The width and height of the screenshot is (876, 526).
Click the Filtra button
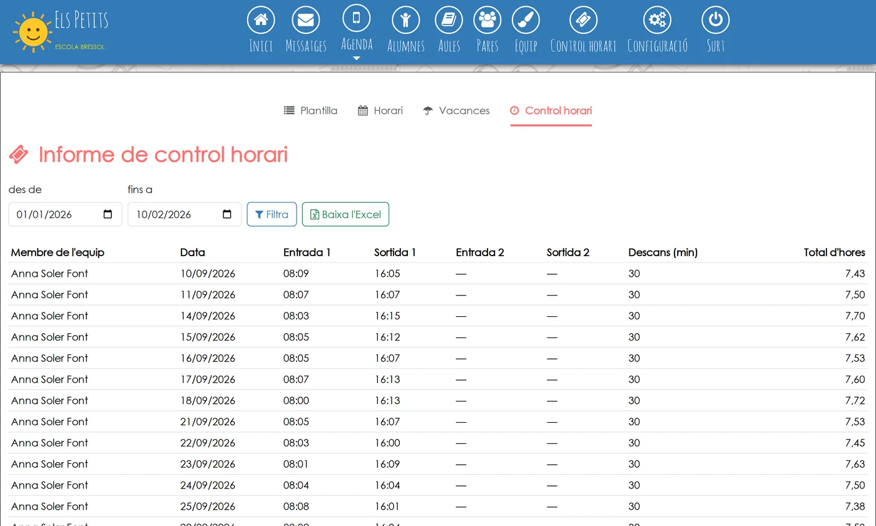tap(272, 214)
